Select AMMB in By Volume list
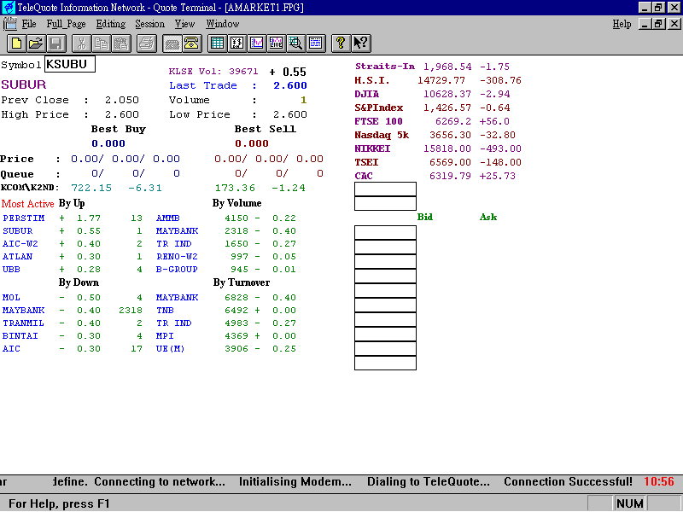Viewport: 683px width, 512px height. point(167,218)
